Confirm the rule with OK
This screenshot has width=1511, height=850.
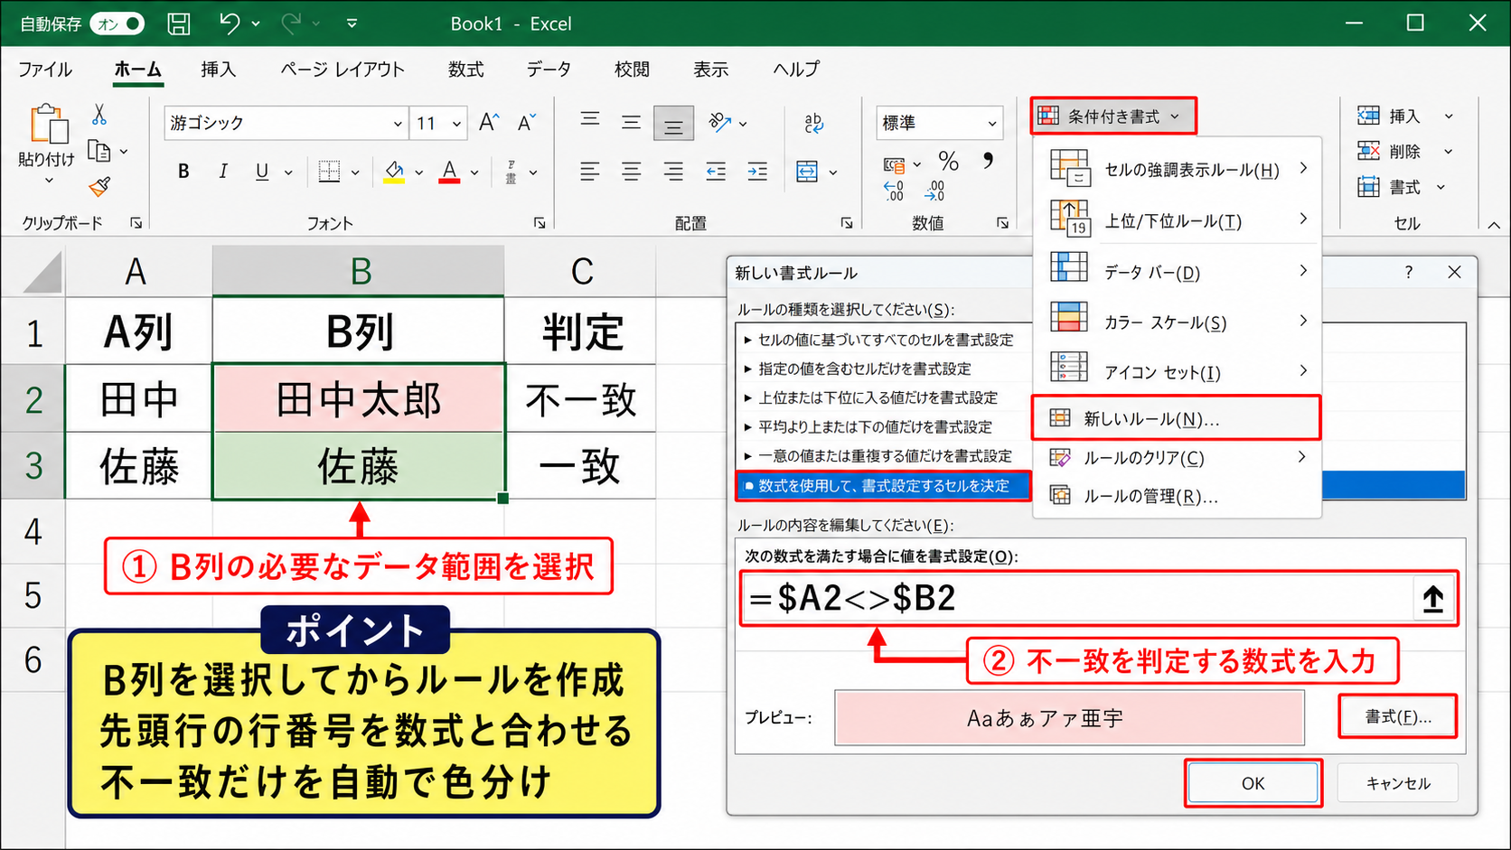pyautogui.click(x=1253, y=783)
